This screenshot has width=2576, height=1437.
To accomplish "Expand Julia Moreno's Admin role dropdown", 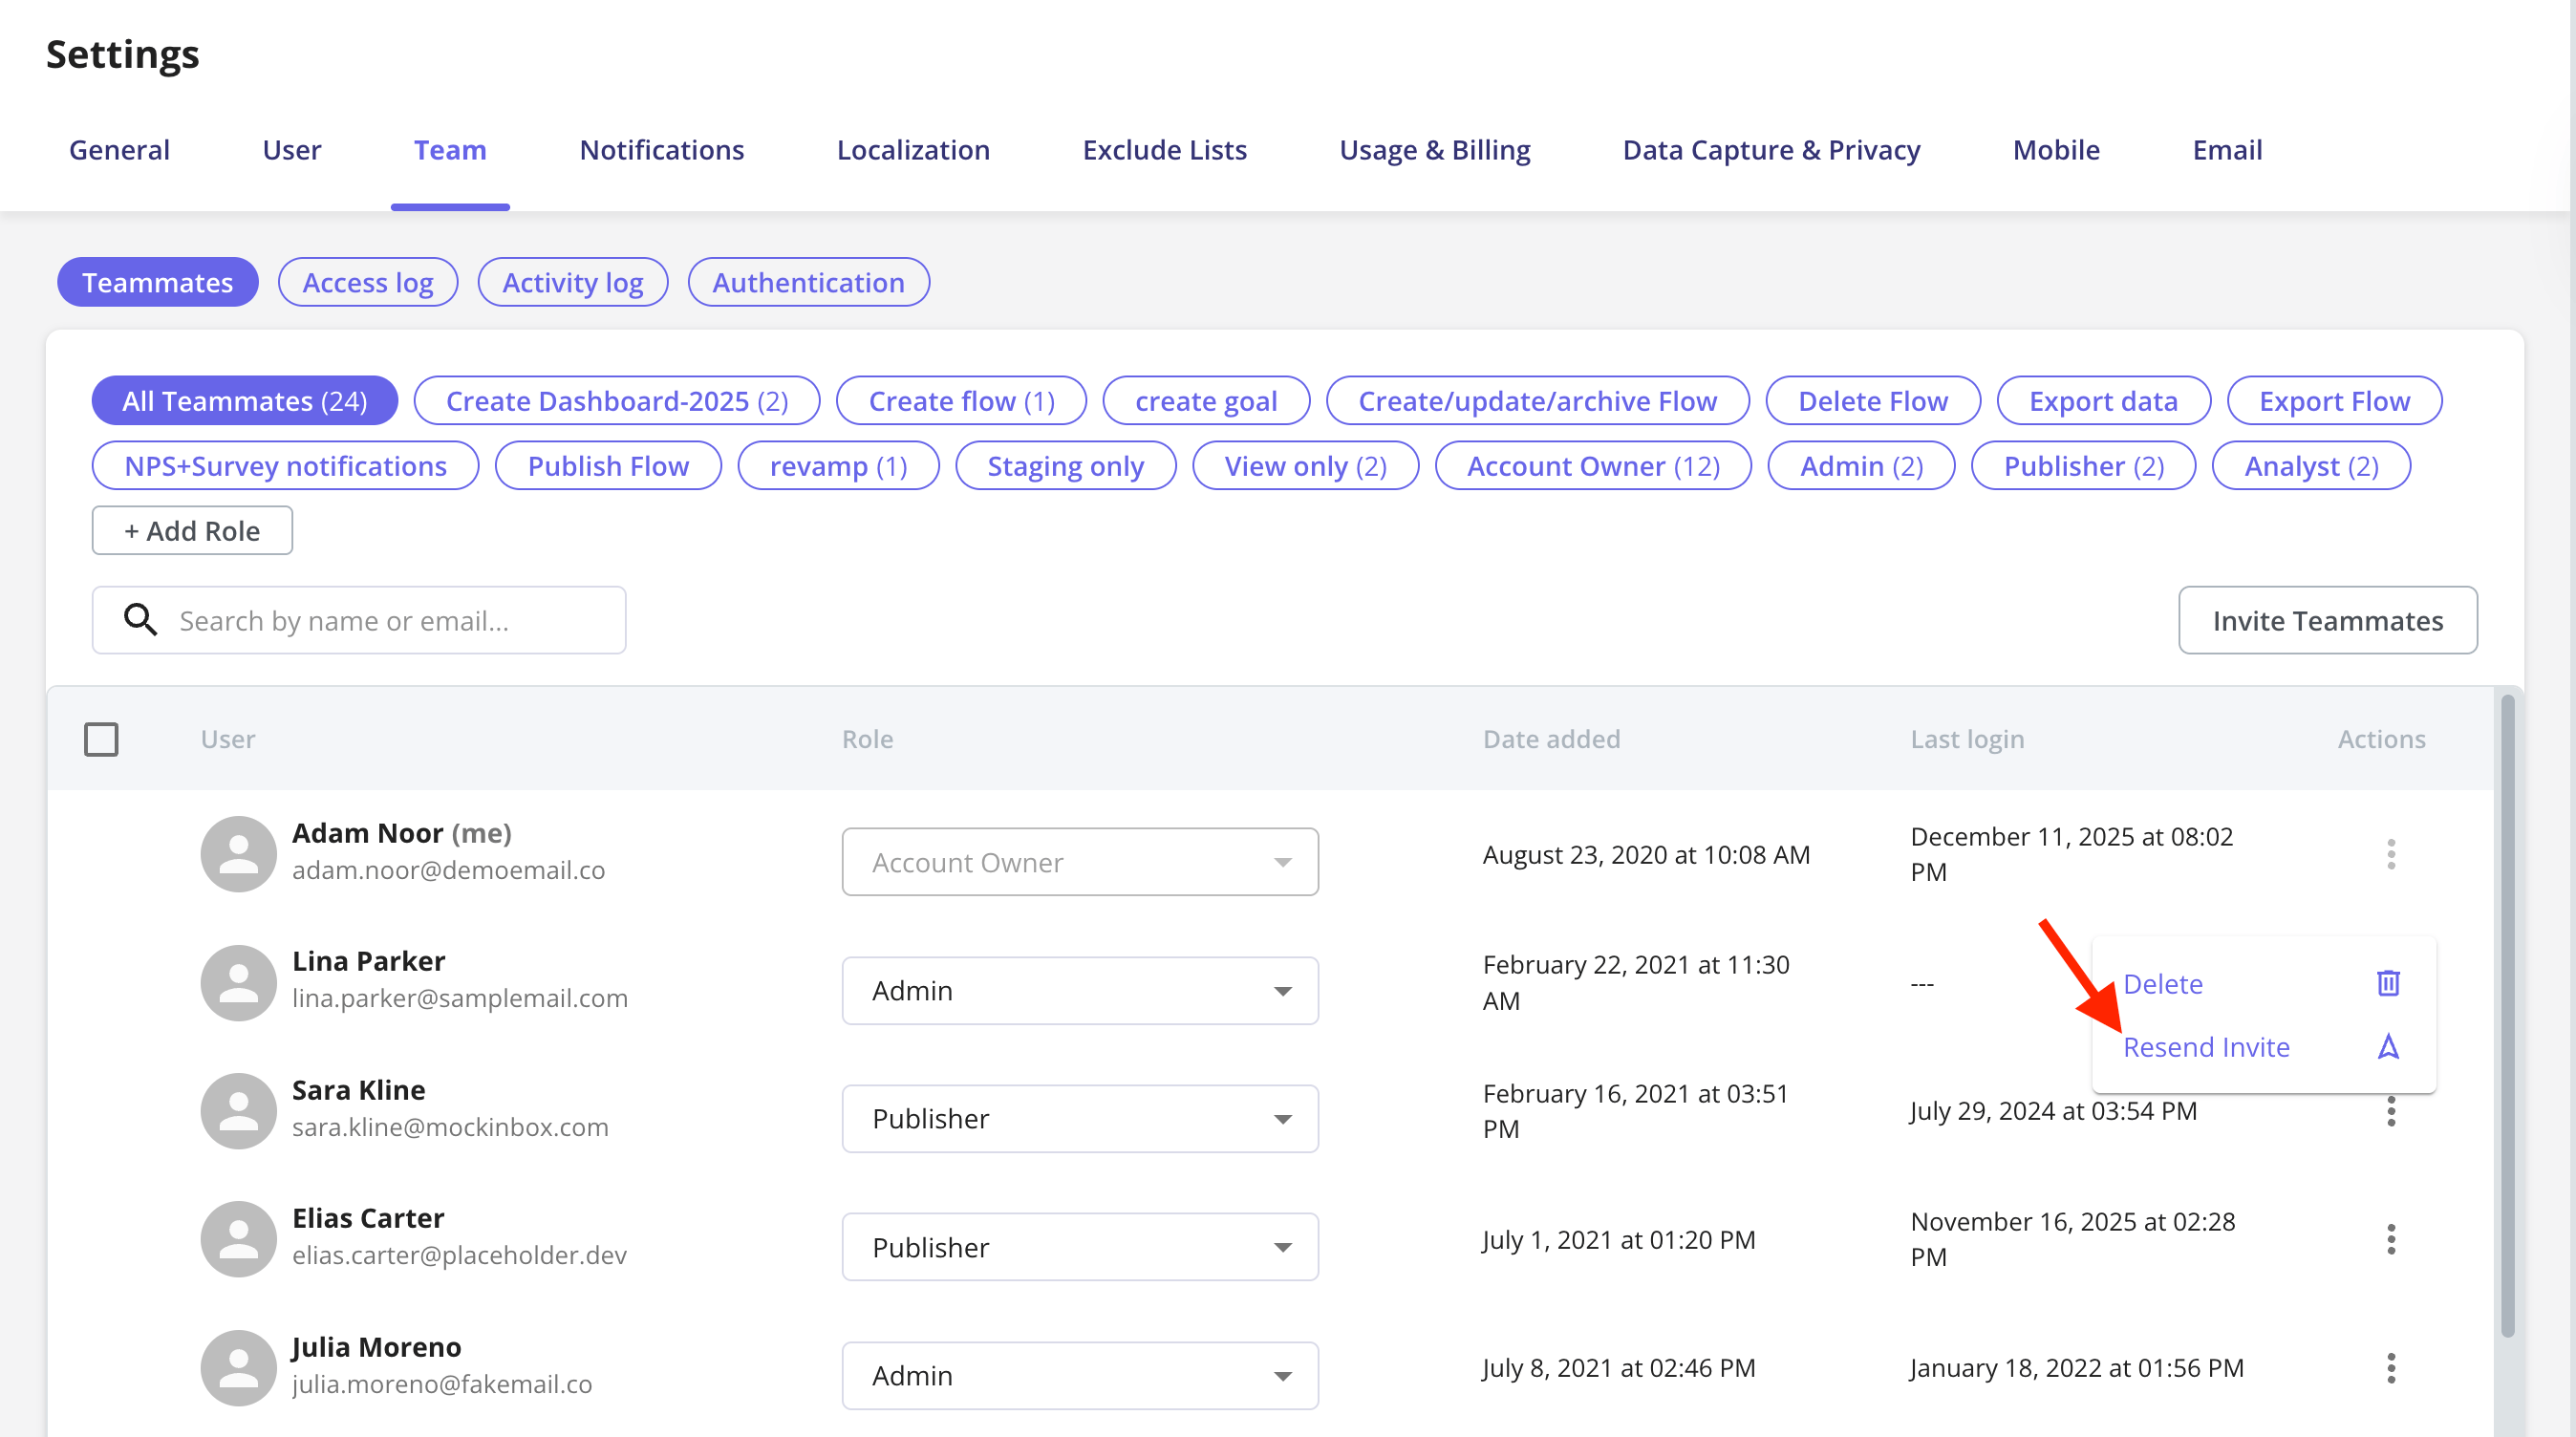I will tap(1080, 1375).
